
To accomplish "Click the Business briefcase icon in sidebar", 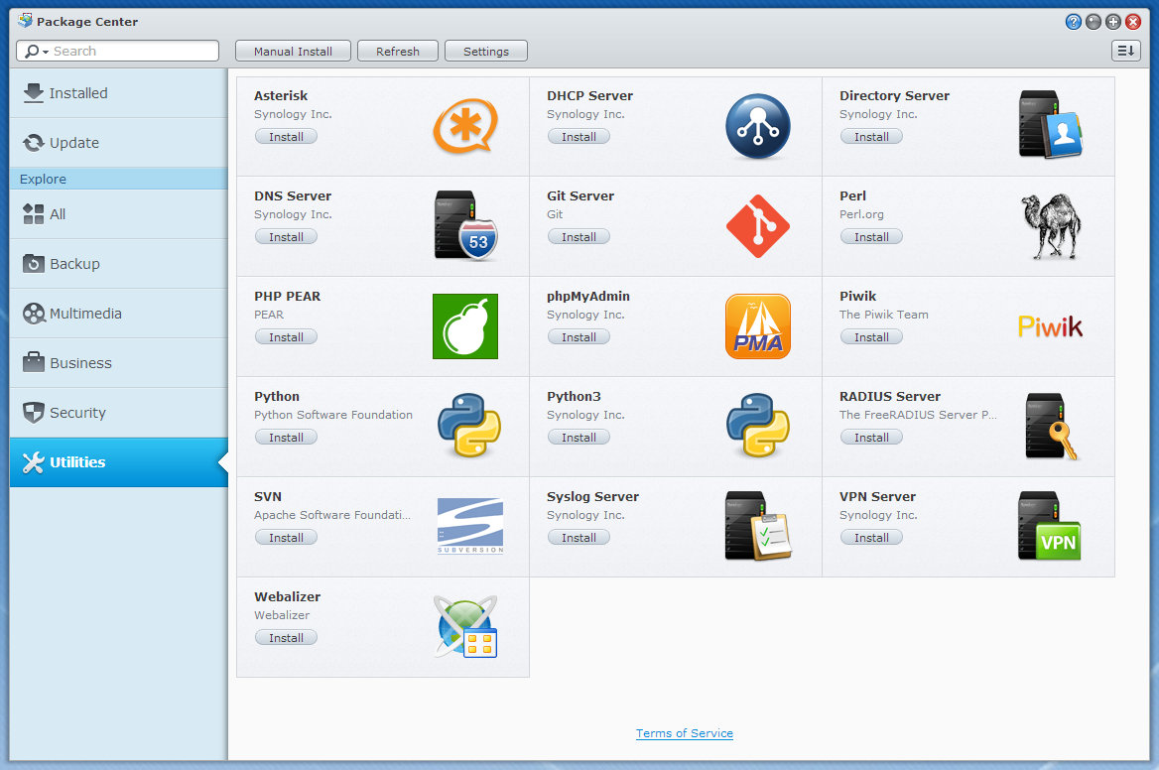I will (x=34, y=363).
